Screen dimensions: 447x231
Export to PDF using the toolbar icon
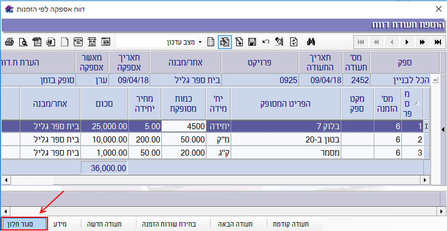(37, 42)
